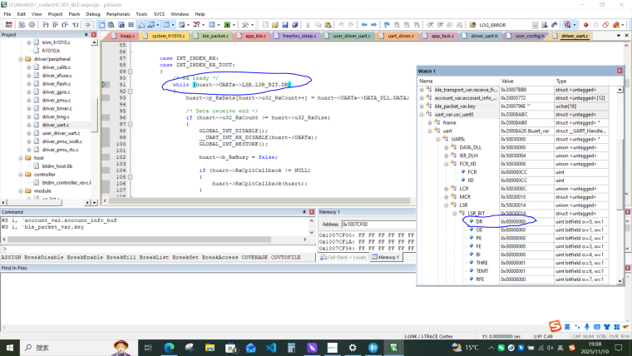Open the Debug menu

click(x=93, y=14)
